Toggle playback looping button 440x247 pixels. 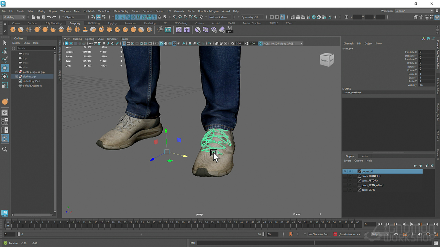396,234
